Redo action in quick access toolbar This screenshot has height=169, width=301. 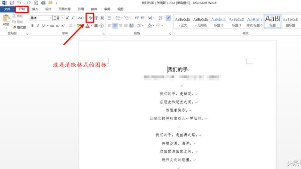29,3
